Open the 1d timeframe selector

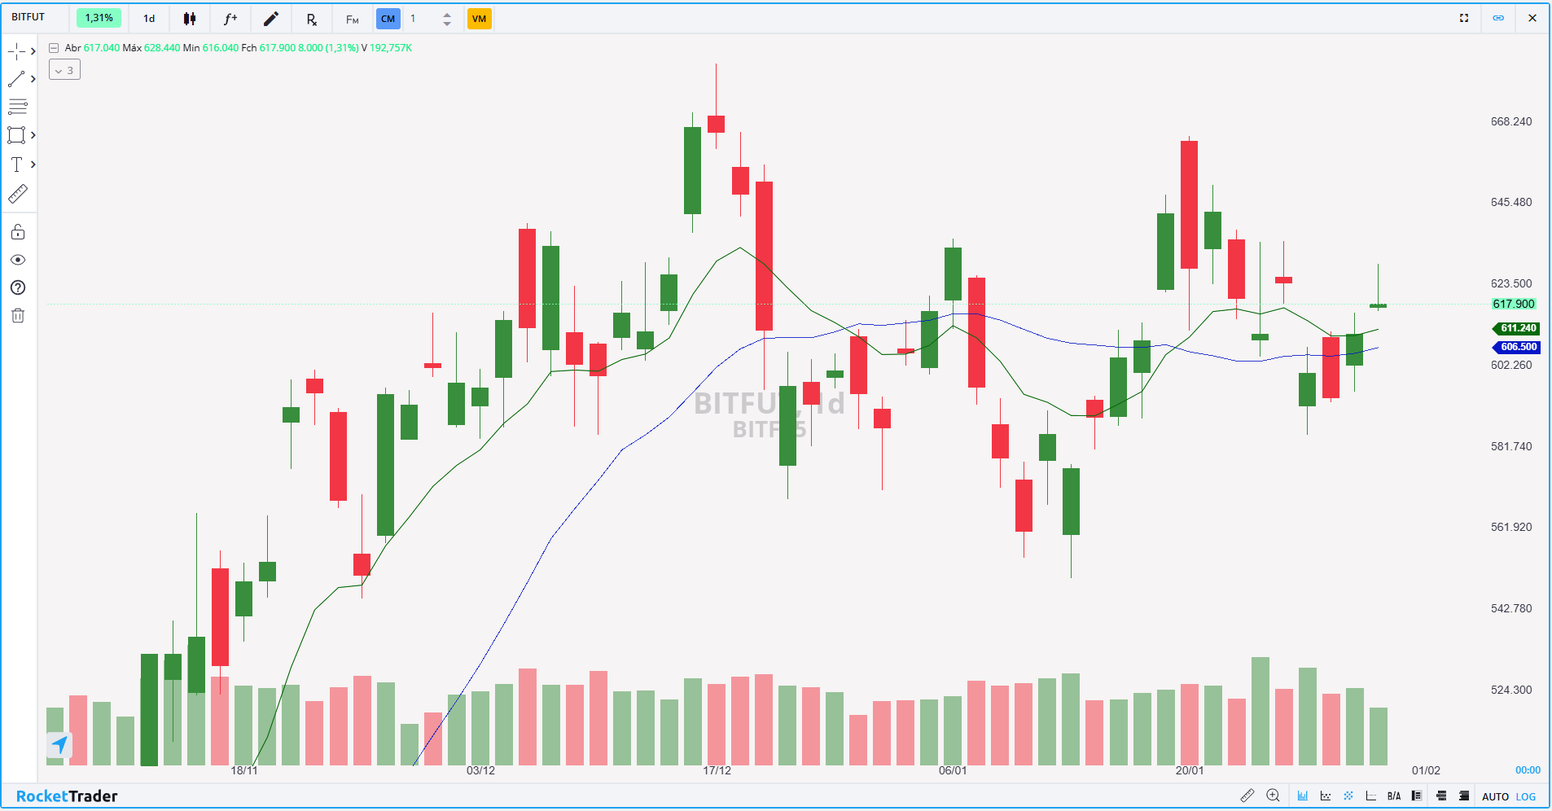149,19
